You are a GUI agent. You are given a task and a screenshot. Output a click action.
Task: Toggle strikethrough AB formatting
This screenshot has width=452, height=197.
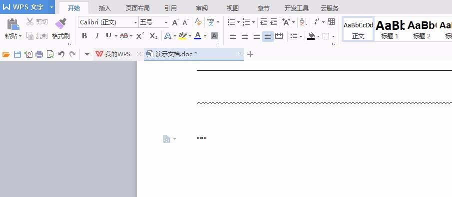pos(124,36)
